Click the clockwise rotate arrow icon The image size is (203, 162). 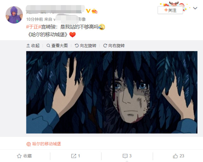[105, 46]
